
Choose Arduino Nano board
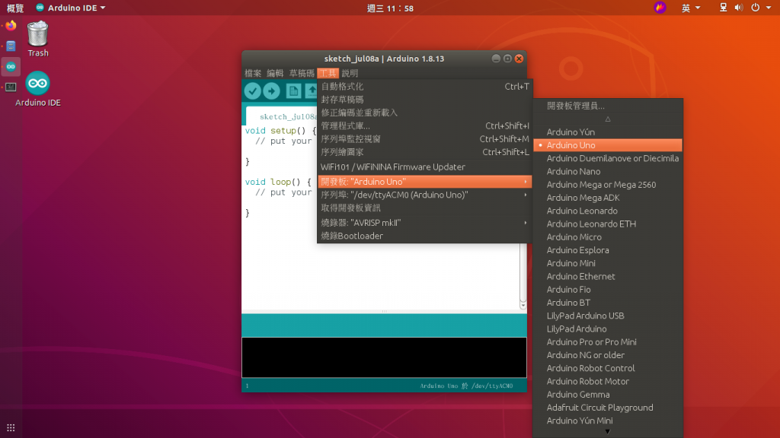click(x=607, y=171)
